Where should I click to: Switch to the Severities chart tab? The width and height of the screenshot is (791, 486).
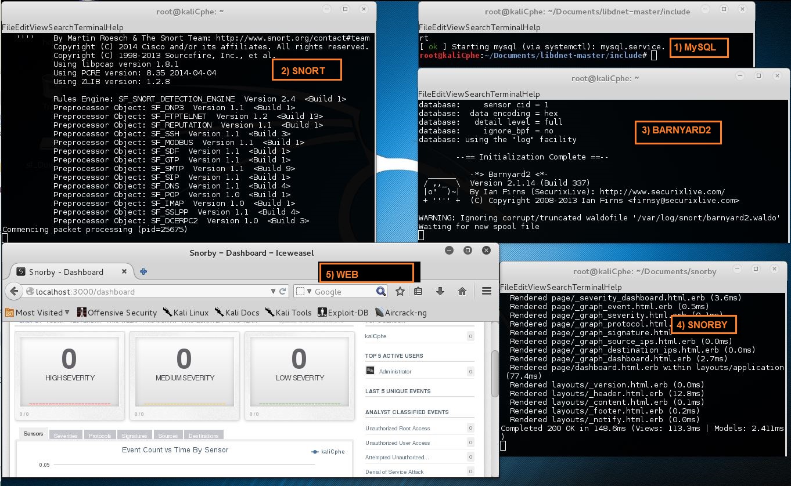[65, 436]
